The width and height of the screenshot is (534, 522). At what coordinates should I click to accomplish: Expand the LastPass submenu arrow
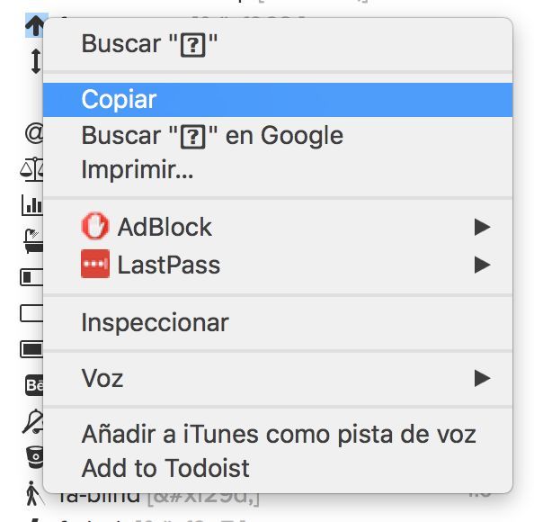(482, 265)
